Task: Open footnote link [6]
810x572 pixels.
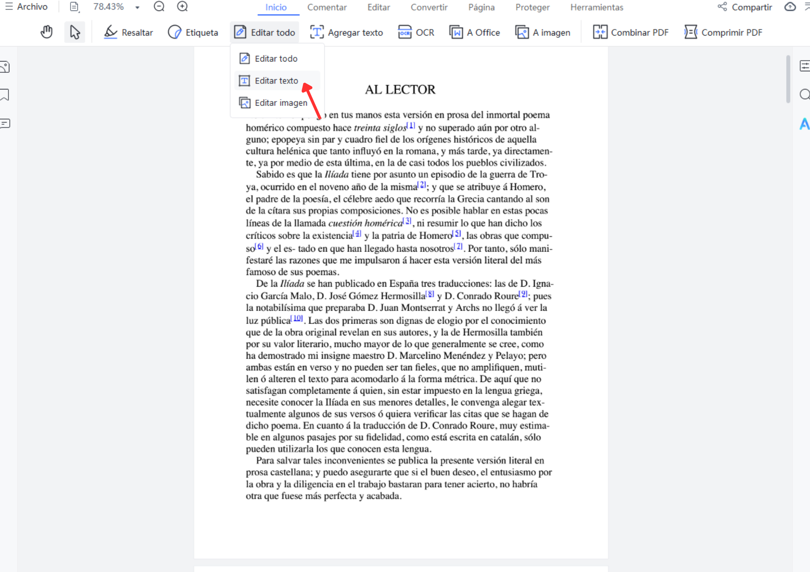Action: click(260, 246)
